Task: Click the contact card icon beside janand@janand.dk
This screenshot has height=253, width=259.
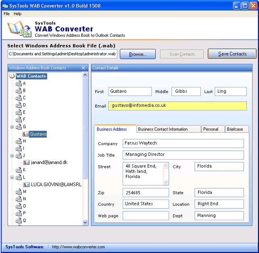Action: (x=26, y=162)
